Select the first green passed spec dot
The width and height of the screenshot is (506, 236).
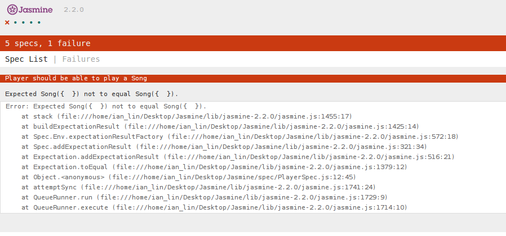(15, 22)
